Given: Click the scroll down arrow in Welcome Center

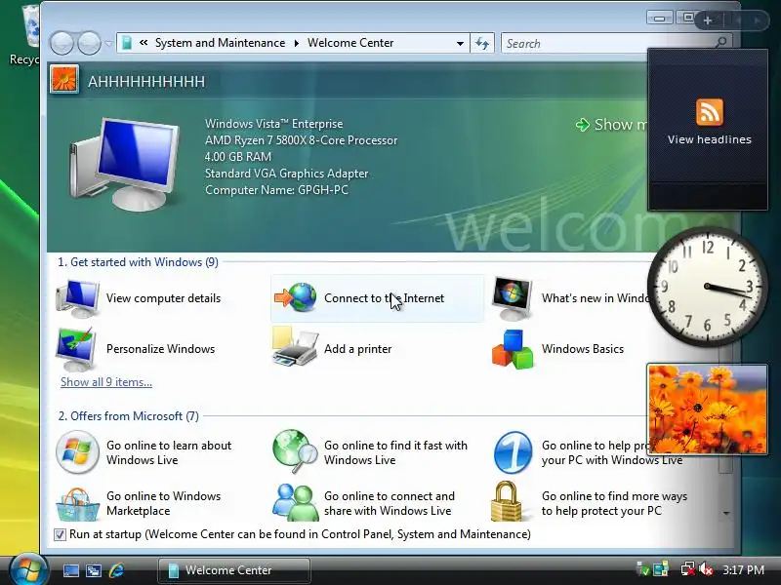Looking at the screenshot, I should click(x=726, y=513).
